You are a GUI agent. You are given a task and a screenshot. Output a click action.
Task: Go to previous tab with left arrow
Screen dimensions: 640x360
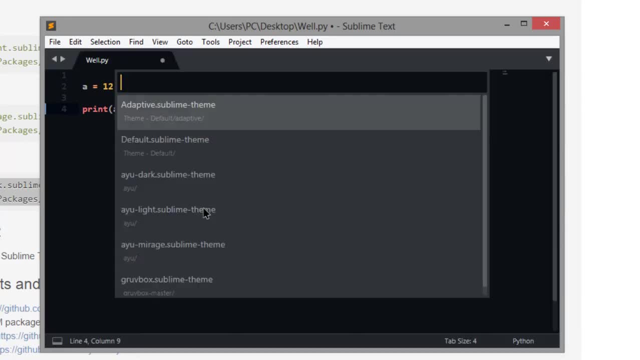[x=54, y=59]
